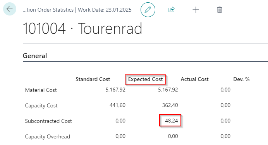Click expected capacity cost 362,40
The width and height of the screenshot is (268, 145).
(170, 105)
